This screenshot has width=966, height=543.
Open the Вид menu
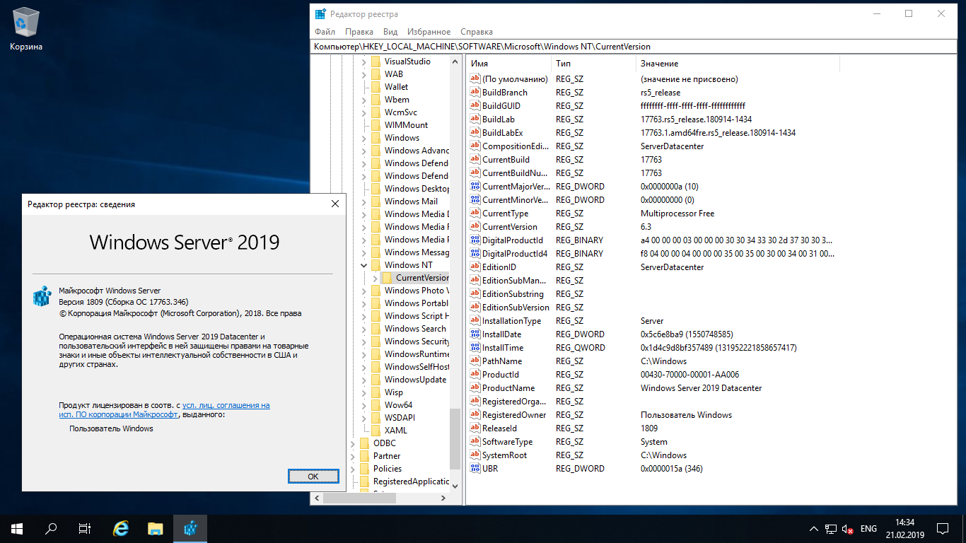click(x=390, y=32)
